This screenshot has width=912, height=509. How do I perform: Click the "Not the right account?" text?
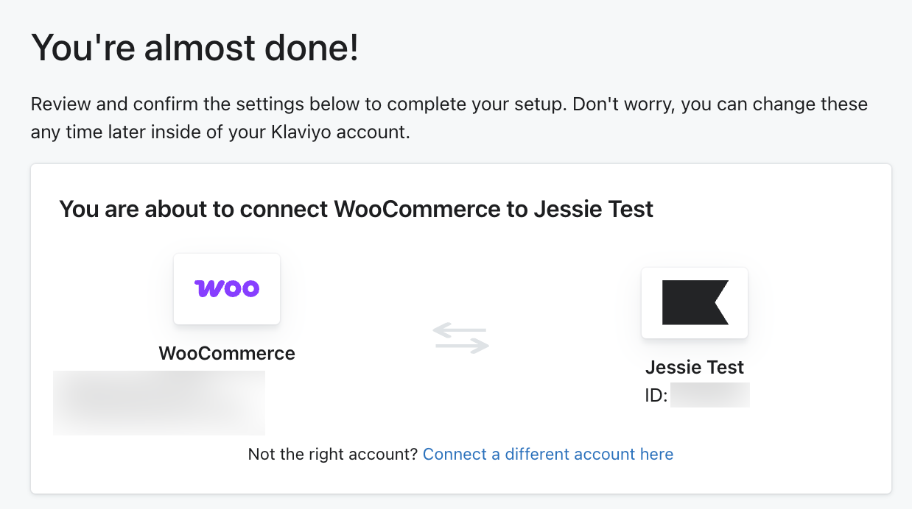click(x=333, y=454)
